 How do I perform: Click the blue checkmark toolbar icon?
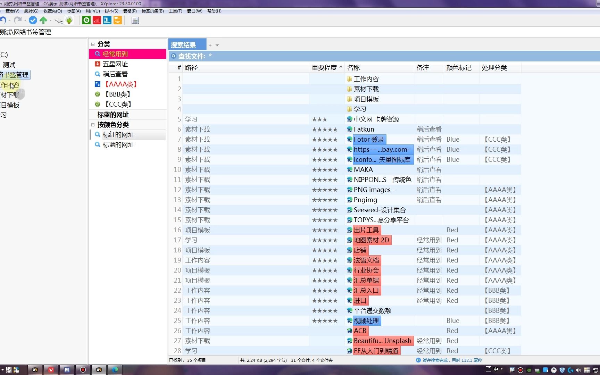33,20
